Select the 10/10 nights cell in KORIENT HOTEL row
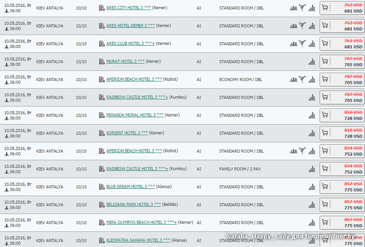Screen dimensions: 365x247 coord(81,134)
